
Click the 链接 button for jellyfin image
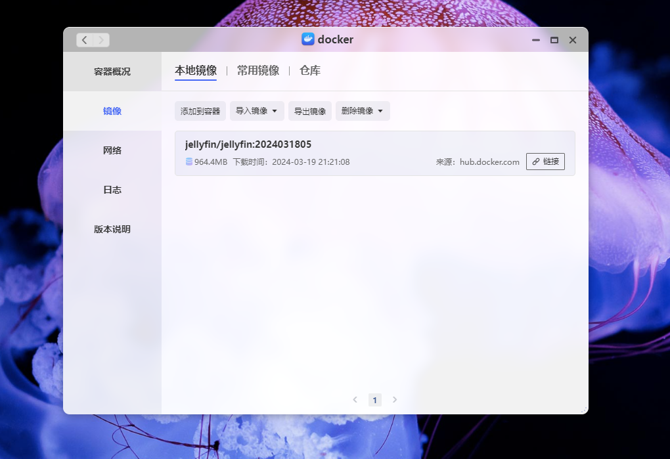pos(545,162)
